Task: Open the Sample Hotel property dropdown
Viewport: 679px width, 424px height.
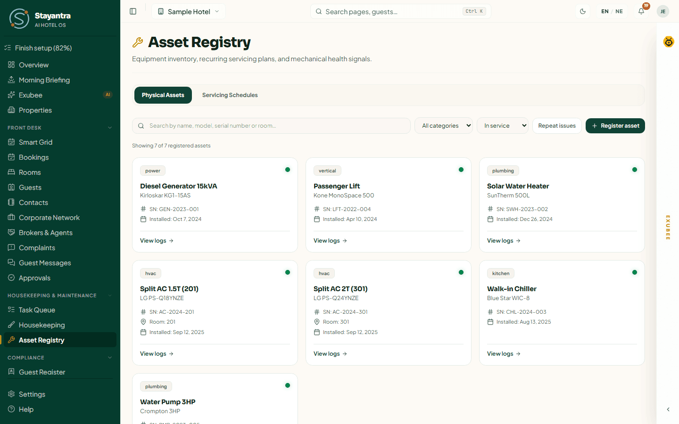Action: tap(189, 11)
